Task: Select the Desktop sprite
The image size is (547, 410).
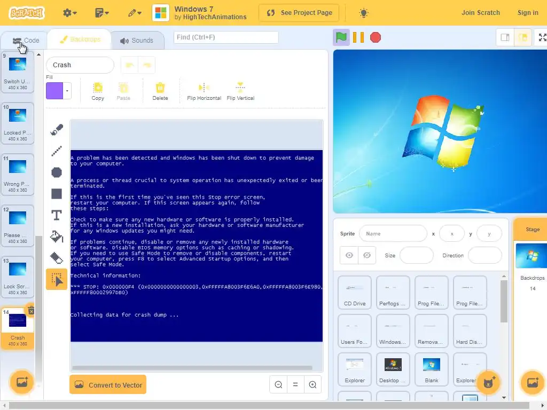Action: tap(393, 369)
